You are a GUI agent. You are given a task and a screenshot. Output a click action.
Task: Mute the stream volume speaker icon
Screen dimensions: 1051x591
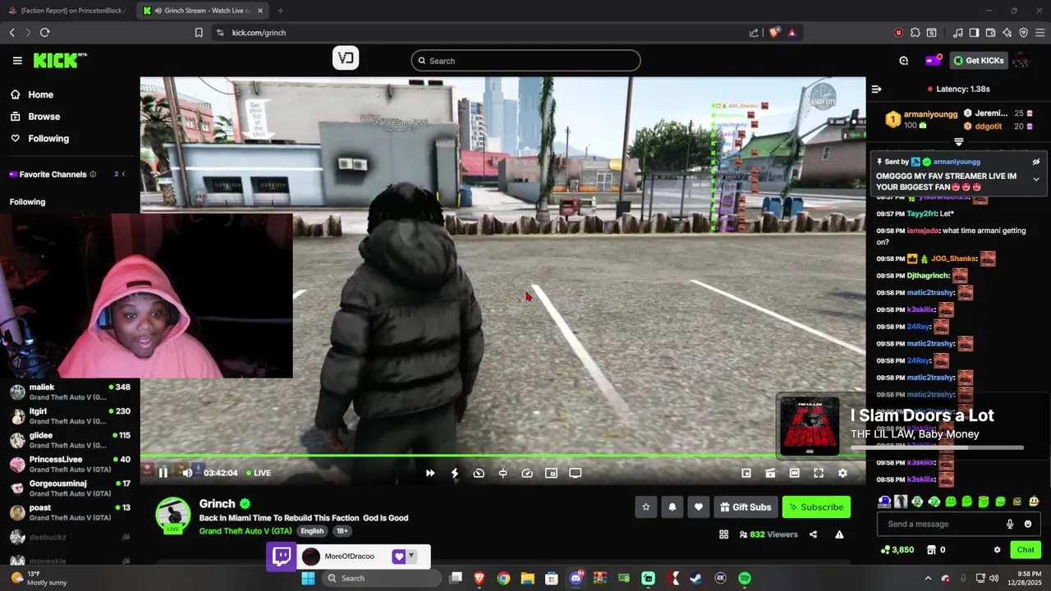pyautogui.click(x=187, y=473)
